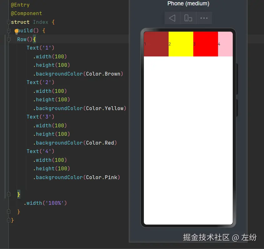The height and width of the screenshot is (249, 264).
Task: Click .backgroundColor(Color.Brown) in the code
Action: point(78,74)
